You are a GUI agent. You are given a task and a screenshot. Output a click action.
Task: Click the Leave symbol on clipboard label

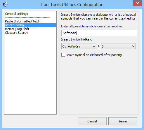(94, 55)
